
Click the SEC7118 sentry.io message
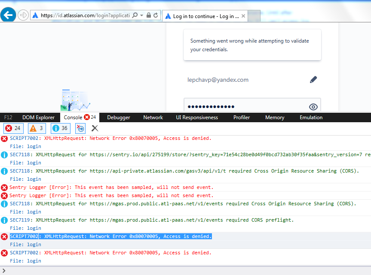coord(190,154)
